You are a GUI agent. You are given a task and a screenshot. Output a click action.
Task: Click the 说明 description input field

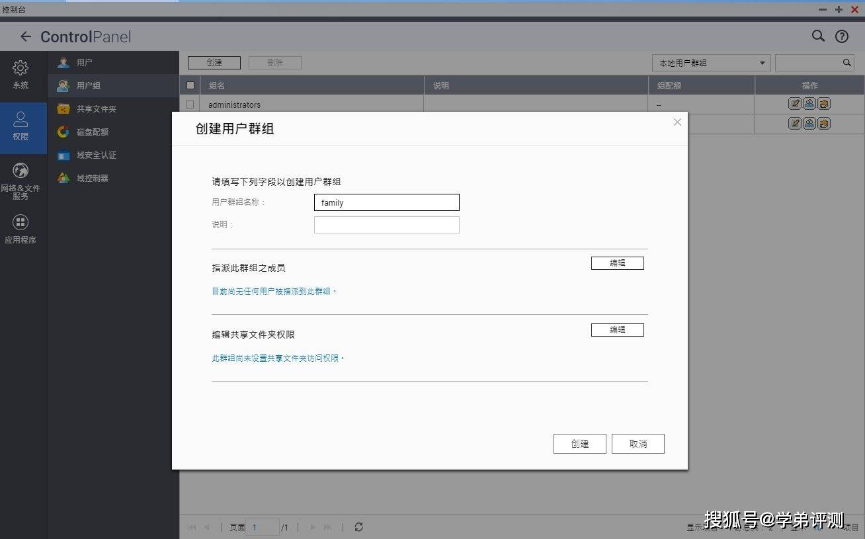[387, 225]
